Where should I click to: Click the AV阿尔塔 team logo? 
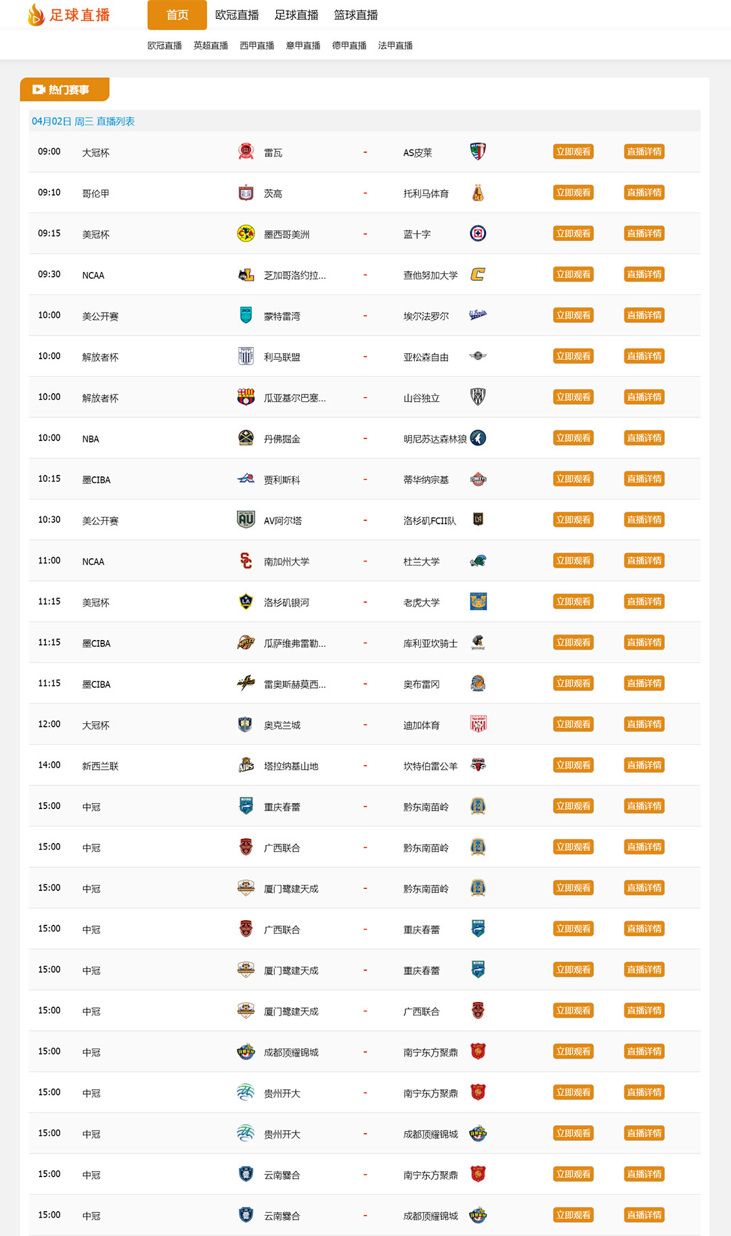pos(246,520)
